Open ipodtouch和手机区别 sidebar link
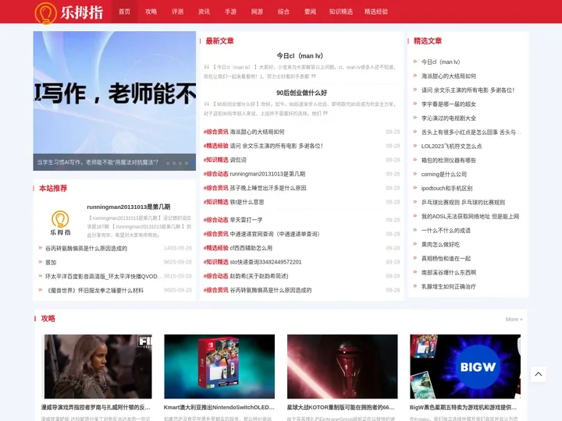Screen dimensions: 562x421 coord(446,189)
